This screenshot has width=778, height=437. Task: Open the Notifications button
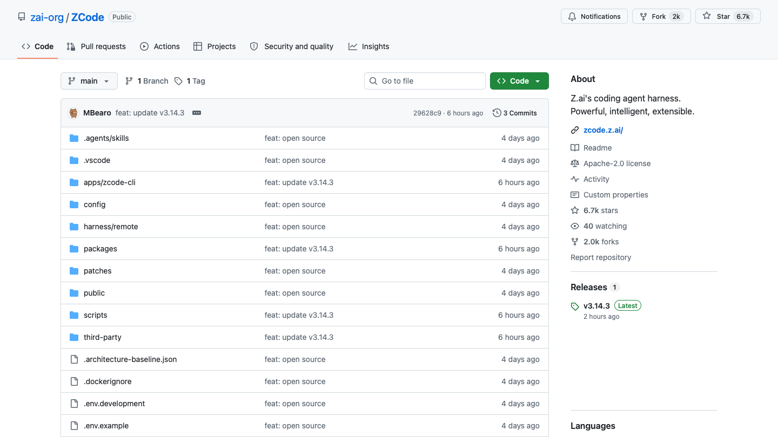[x=594, y=16]
